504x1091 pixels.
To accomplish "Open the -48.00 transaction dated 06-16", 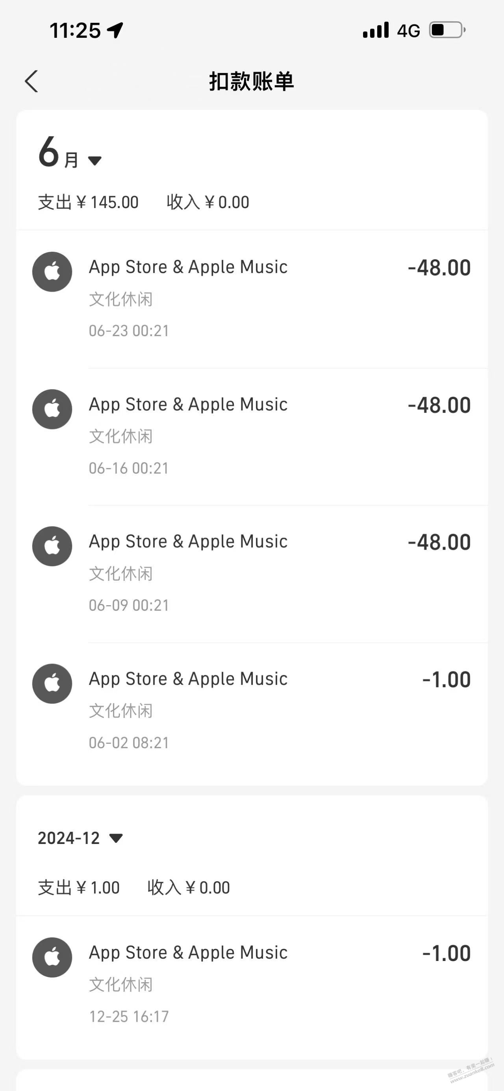I will (252, 437).
